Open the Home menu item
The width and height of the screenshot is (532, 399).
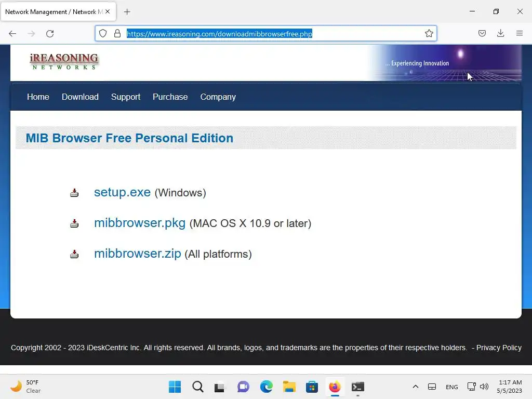(38, 97)
